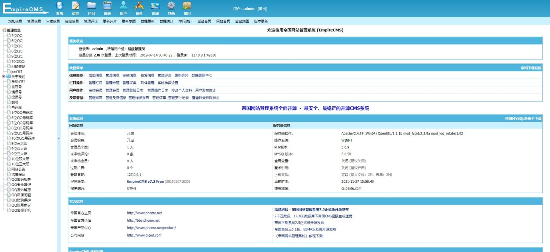Click the 关于我们 folder icon in tree
The width and height of the screenshot is (550, 252).
[x=8, y=77]
